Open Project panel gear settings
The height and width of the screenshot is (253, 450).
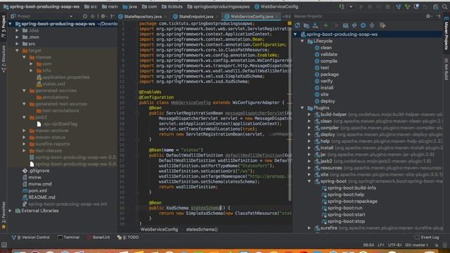(103, 16)
